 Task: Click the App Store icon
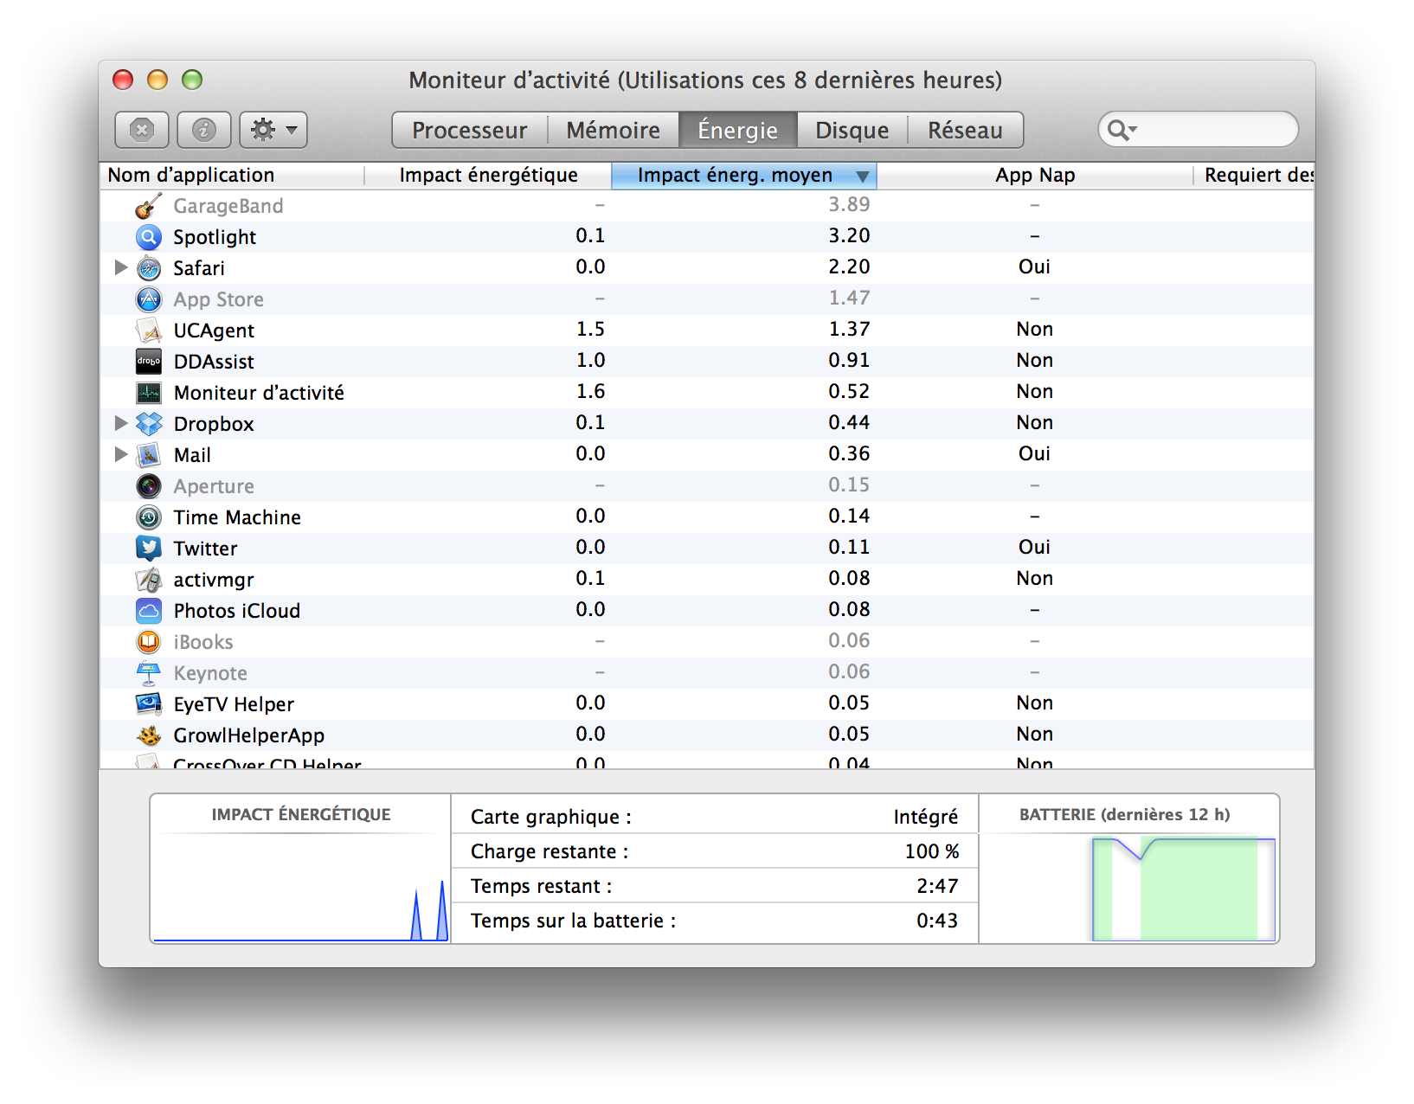(x=149, y=299)
